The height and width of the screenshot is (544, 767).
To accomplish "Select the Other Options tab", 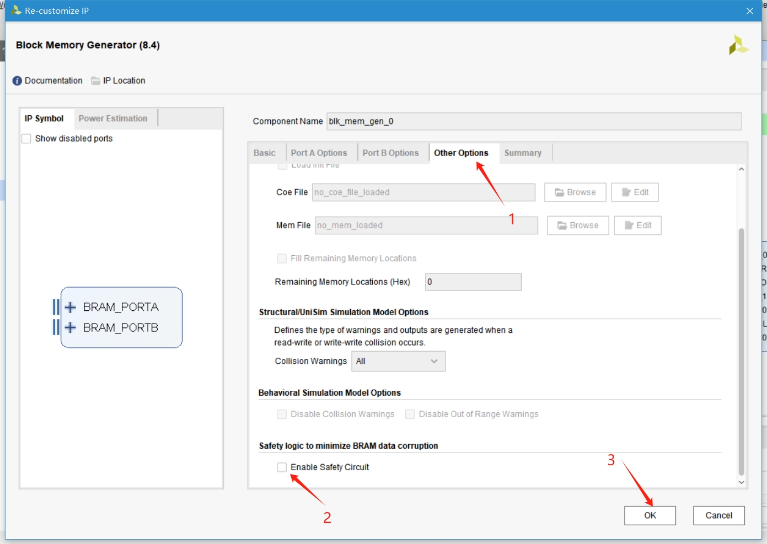I will (461, 153).
